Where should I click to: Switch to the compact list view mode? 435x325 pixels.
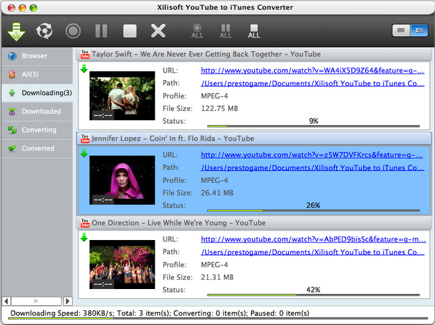401,30
